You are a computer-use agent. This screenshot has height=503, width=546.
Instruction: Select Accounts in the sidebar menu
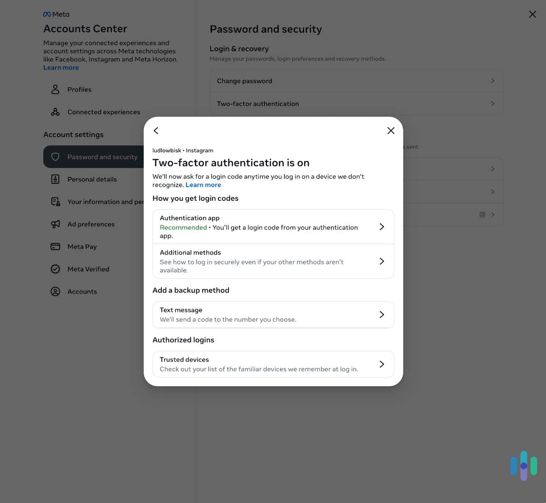[82, 291]
